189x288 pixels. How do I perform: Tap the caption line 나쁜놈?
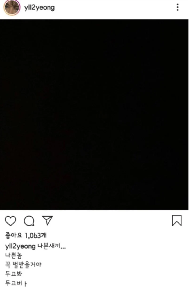(14, 255)
